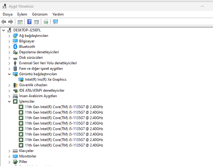Screen dimensions: 213x166
Task: Select Fare ve diğer işaret aygıtları label
Action: click(x=41, y=69)
